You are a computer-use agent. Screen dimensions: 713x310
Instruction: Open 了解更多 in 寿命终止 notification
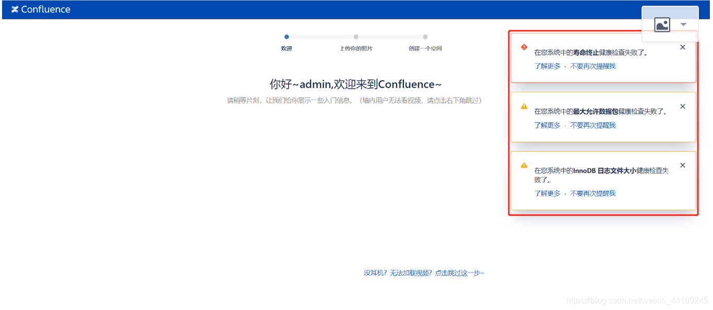[x=547, y=66]
